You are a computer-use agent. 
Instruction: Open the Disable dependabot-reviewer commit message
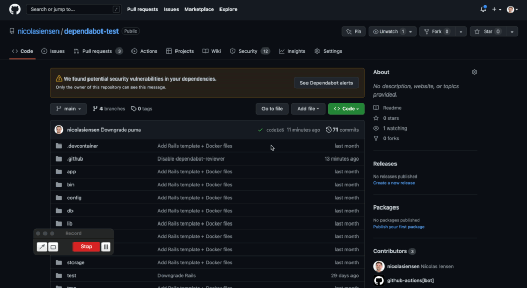point(191,159)
